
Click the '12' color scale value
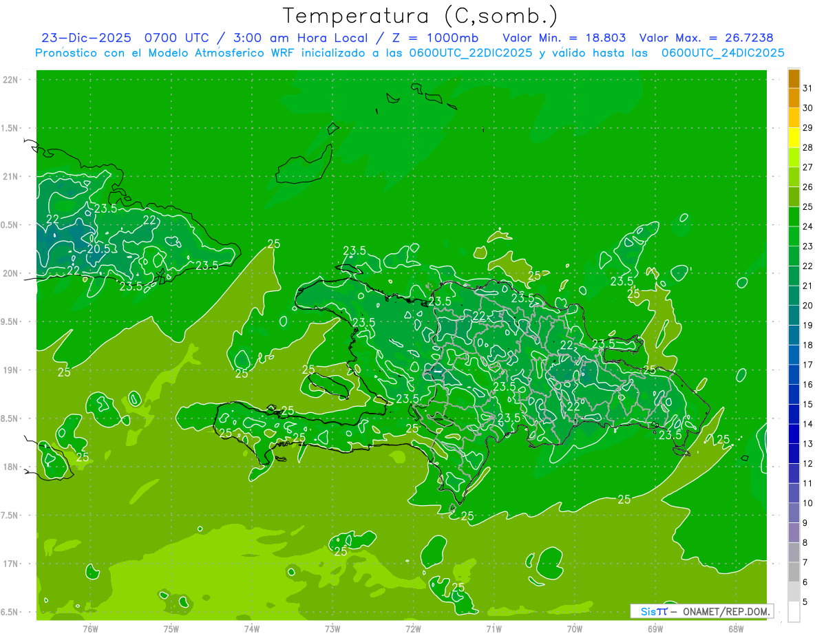pyautogui.click(x=808, y=464)
